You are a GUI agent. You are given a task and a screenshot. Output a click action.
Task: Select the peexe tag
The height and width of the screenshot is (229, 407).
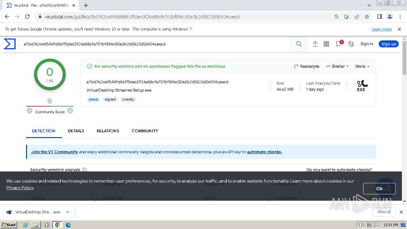point(93,99)
